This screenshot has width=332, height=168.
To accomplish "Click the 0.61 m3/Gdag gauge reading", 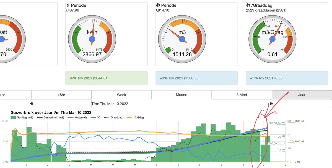I will click(273, 54).
